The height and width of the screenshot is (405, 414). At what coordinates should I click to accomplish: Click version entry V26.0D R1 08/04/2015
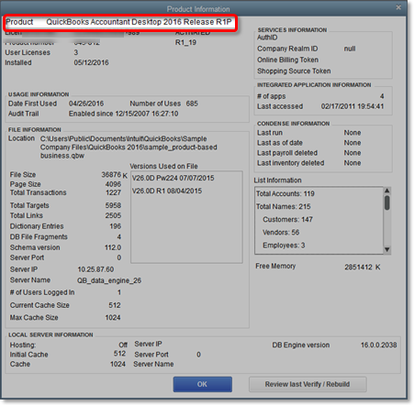[x=167, y=191]
